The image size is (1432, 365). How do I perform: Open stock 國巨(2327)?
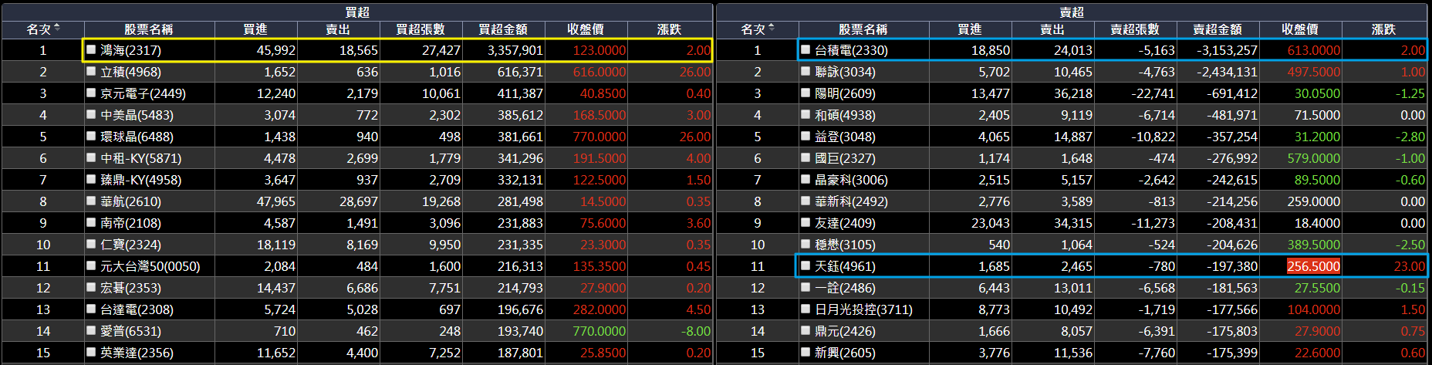click(845, 158)
